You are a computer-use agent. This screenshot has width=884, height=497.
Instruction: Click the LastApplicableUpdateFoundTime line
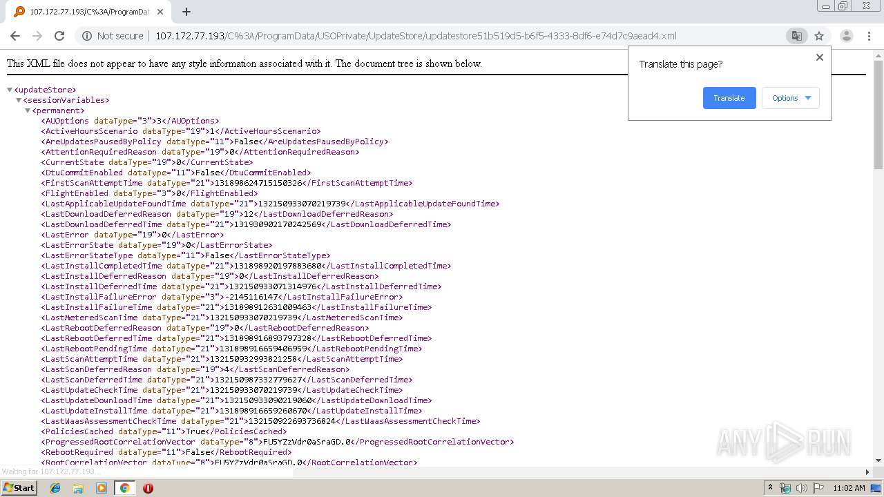point(270,204)
